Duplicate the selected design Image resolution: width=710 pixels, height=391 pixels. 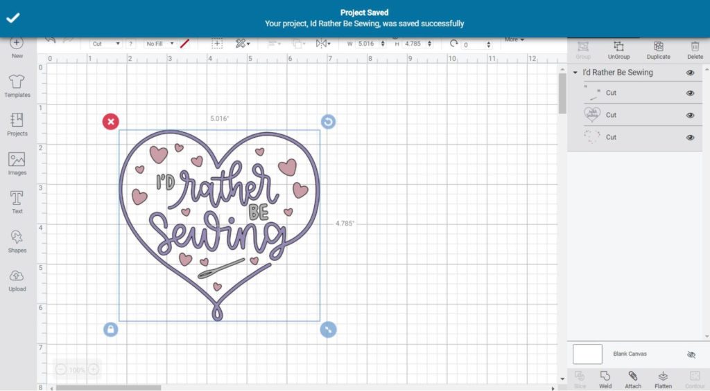659,51
